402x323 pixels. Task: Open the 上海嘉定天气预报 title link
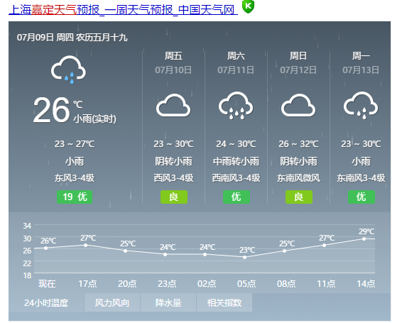123,10
